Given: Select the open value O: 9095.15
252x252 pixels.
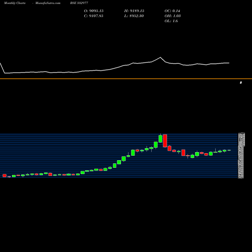Looking at the screenshot, I should coord(94,11).
